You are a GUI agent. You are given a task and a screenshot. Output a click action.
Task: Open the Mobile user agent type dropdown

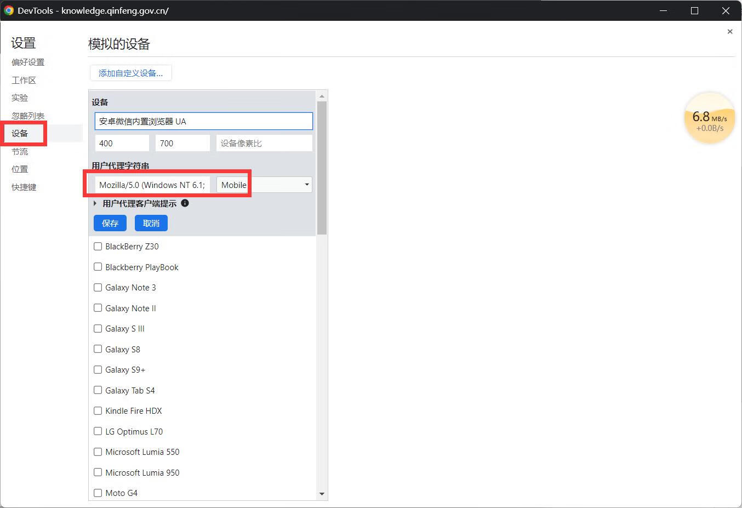pyautogui.click(x=265, y=185)
